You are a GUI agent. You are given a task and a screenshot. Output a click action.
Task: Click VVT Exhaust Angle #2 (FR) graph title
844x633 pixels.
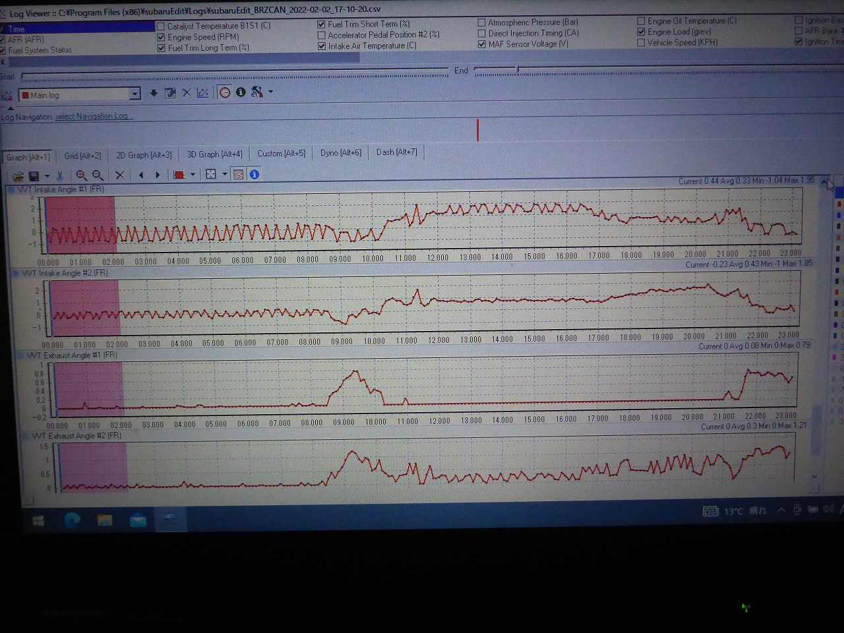pyautogui.click(x=76, y=436)
